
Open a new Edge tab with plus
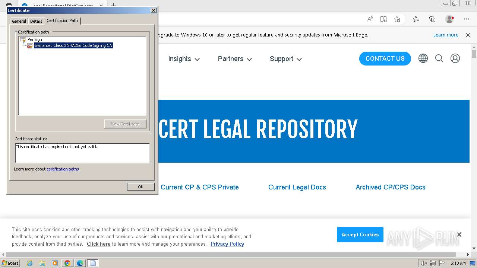(x=114, y=6)
